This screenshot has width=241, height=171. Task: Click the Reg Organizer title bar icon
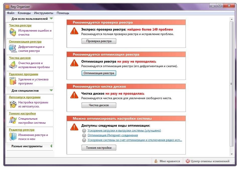[7, 7]
